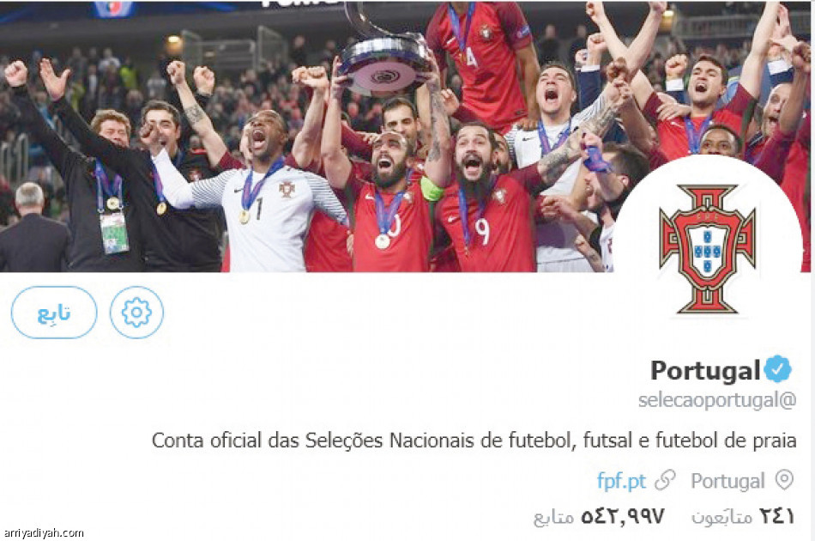Click the location pin icon beside Portugal
Screen dimensions: 815x541
click(784, 480)
